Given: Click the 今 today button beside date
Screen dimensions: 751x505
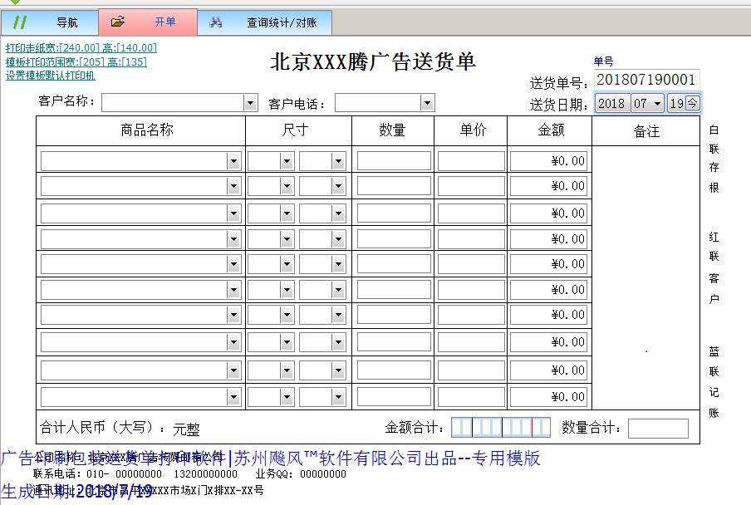Looking at the screenshot, I should [693, 104].
